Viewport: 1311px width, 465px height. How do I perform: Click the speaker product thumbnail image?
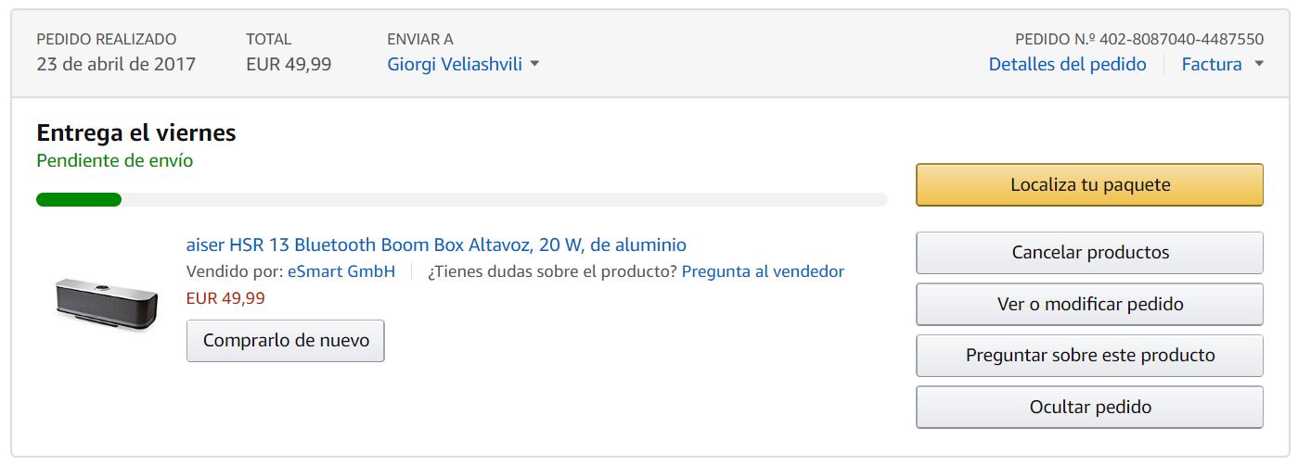(x=105, y=303)
